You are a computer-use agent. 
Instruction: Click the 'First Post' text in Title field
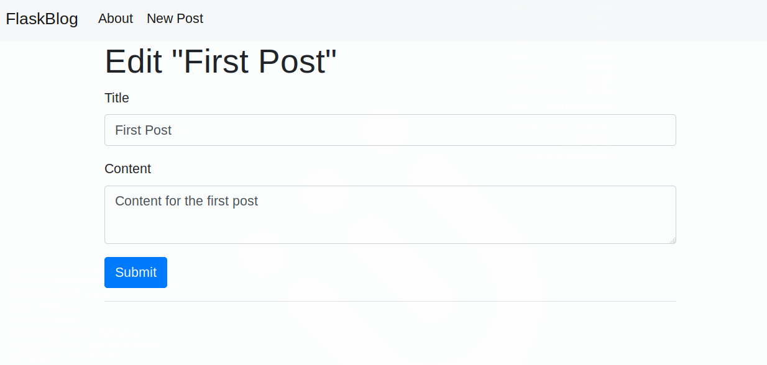click(144, 130)
